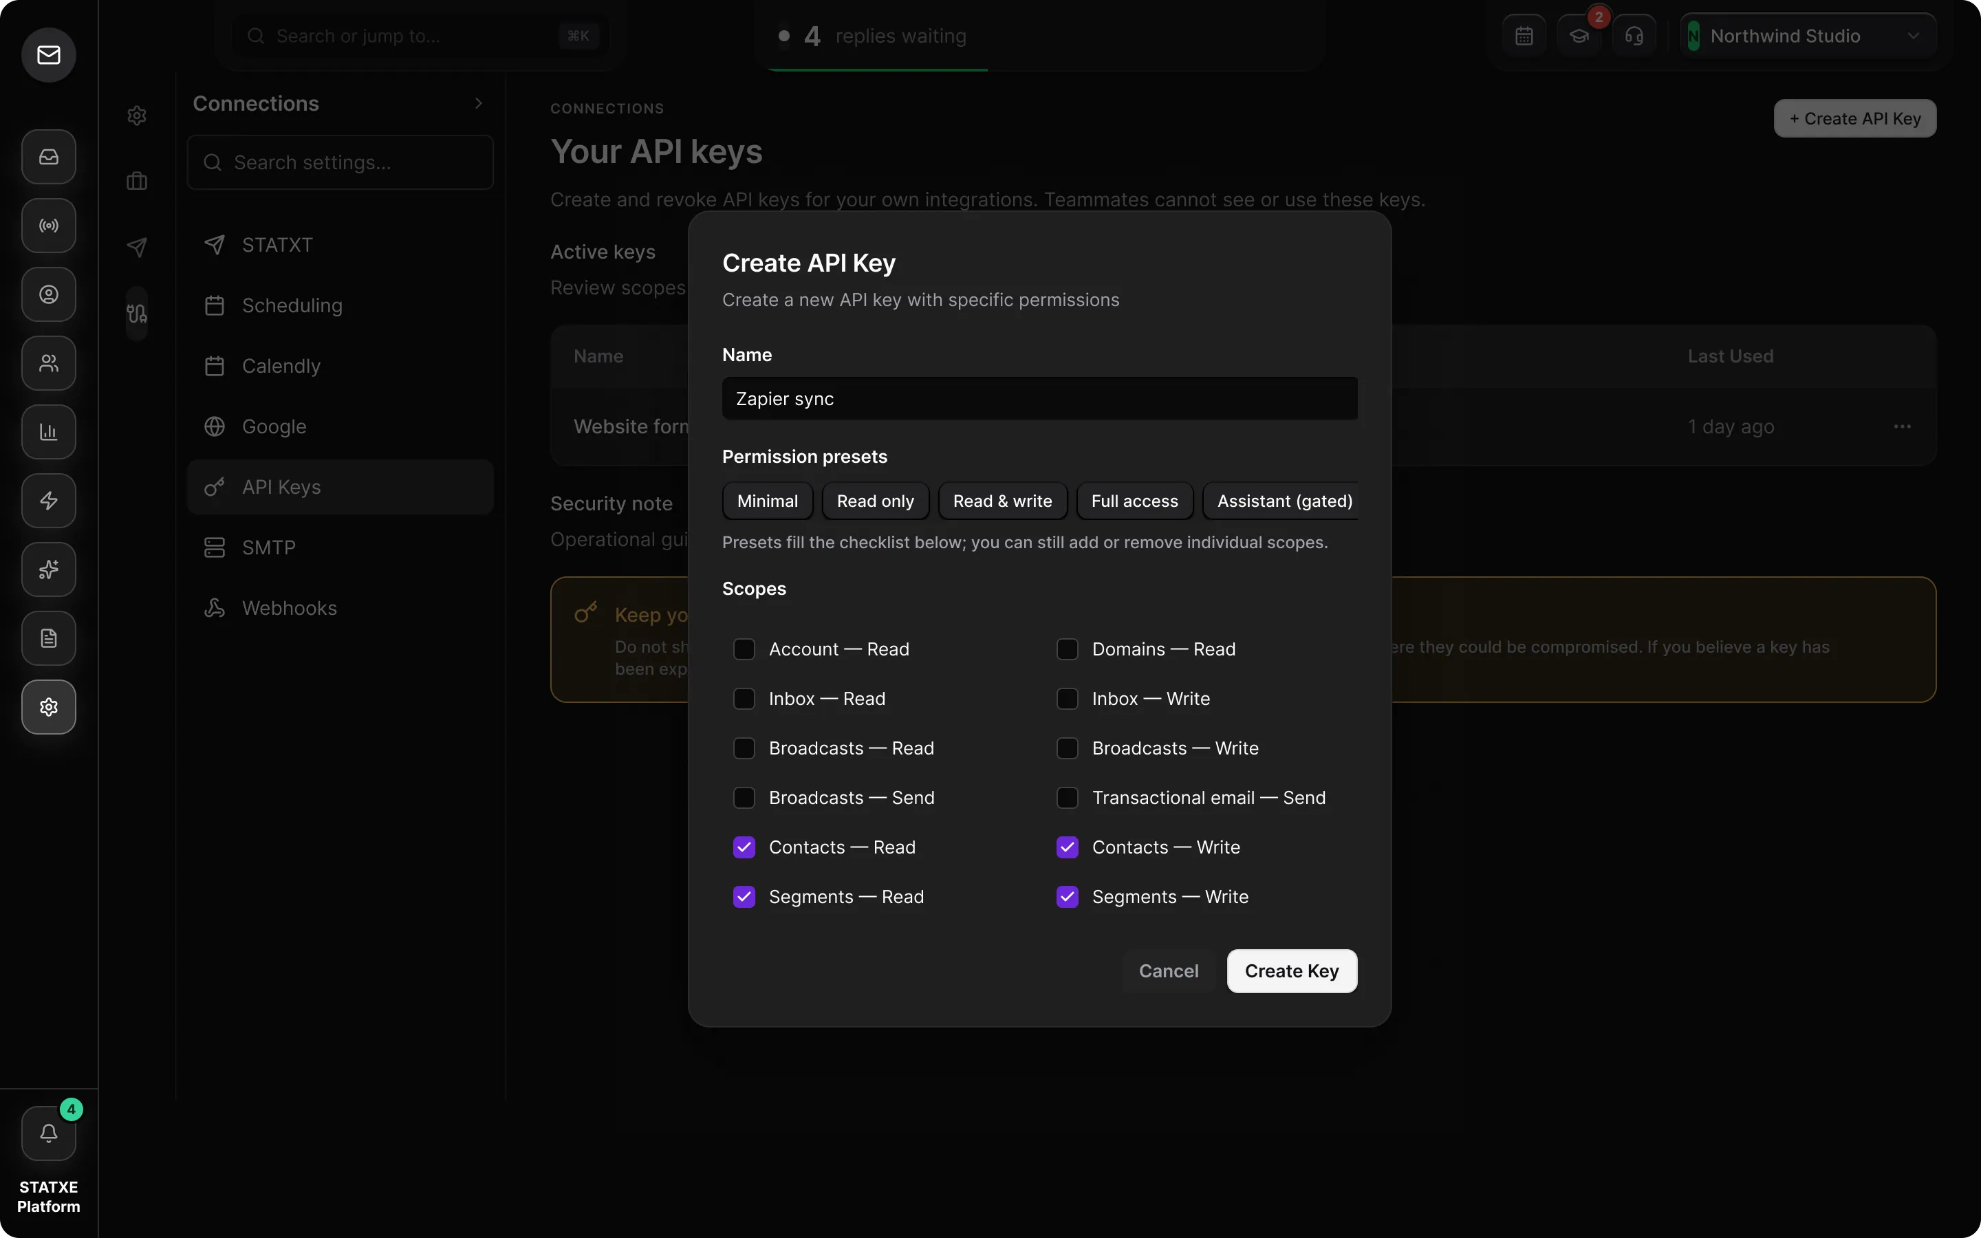The image size is (1981, 1238).
Task: Select the SMTP settings item
Action: click(x=340, y=547)
